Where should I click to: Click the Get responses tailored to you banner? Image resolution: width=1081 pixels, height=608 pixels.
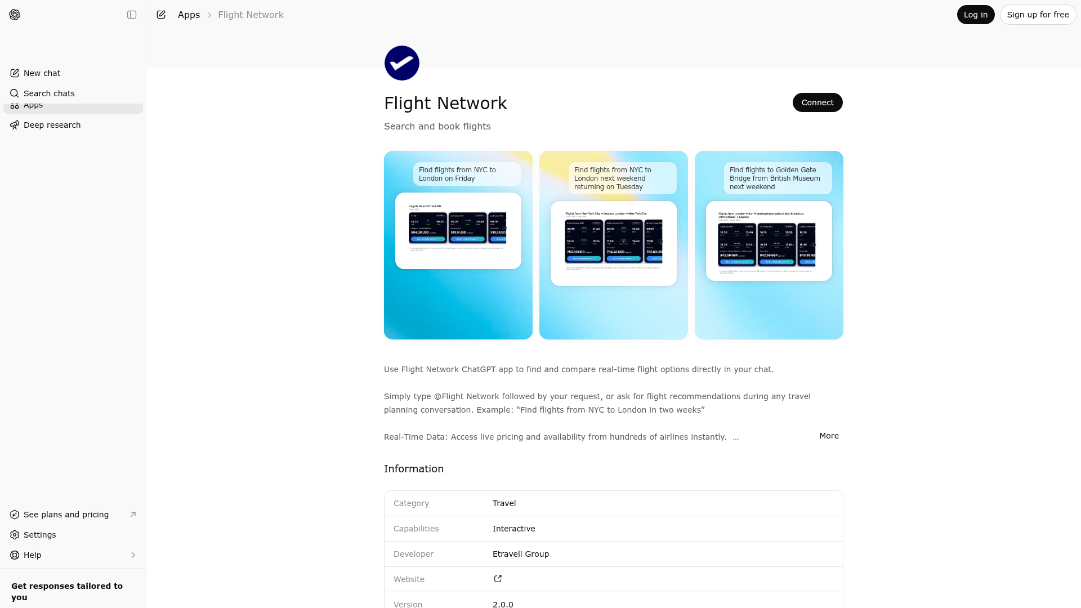[66, 591]
